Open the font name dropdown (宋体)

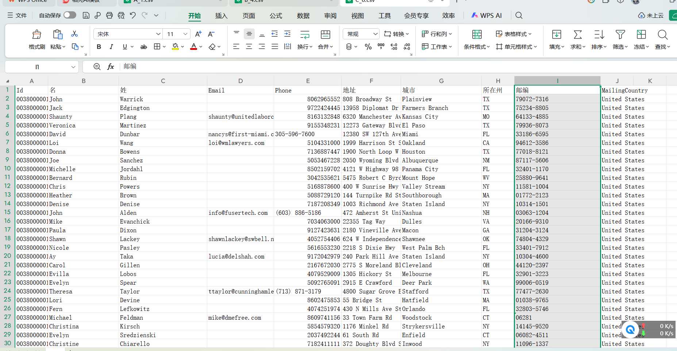158,34
